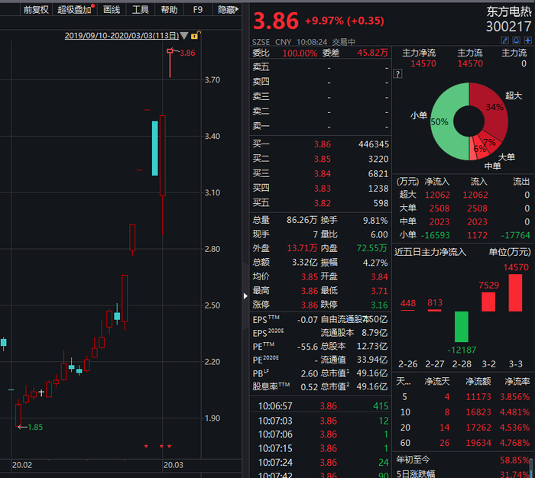Image resolution: width=535 pixels, height=478 pixels.
Task: Set a price alert with bell icon
Action: click(x=516, y=40)
